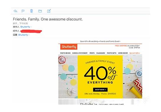Screen dimensions: 161x112
Task: Select the Prints navigation item
Action: (92, 53)
